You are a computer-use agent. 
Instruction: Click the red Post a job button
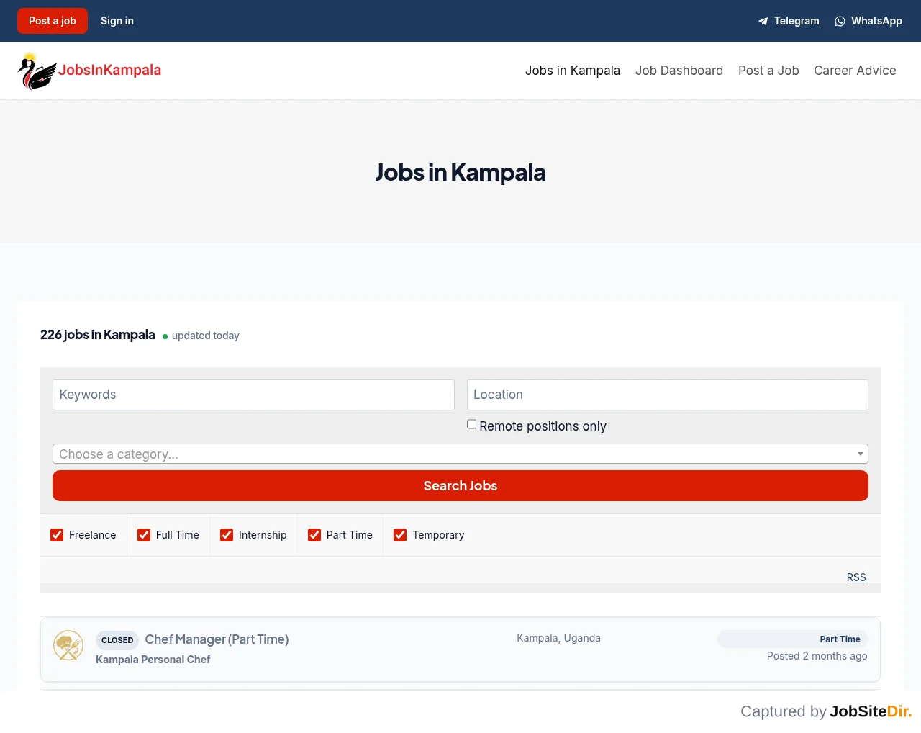pyautogui.click(x=53, y=21)
